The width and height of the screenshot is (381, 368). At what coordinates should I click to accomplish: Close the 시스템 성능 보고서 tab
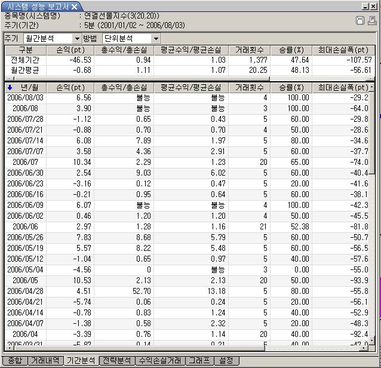tap(74, 7)
